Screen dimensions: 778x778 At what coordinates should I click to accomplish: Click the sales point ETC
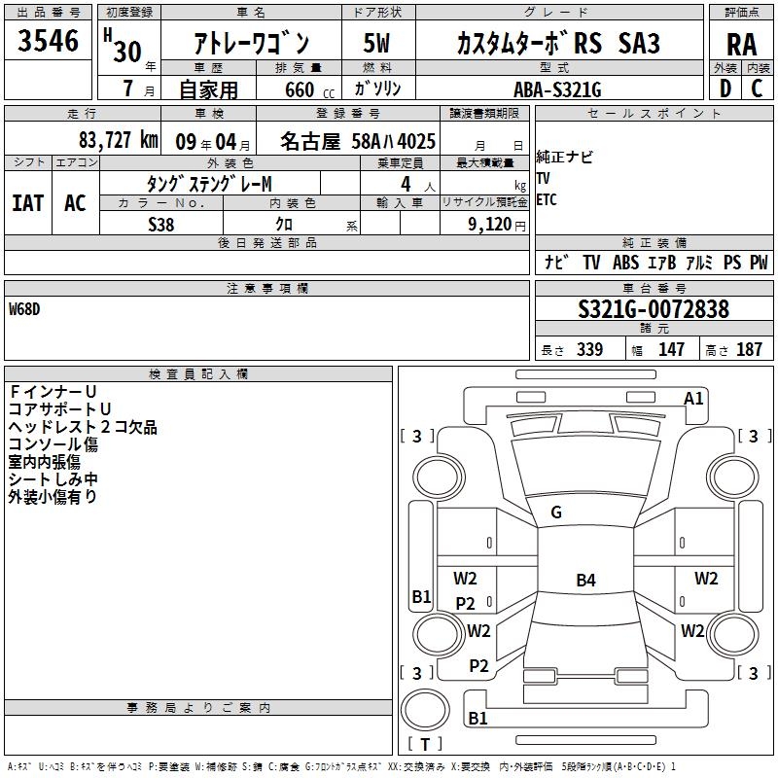click(547, 200)
